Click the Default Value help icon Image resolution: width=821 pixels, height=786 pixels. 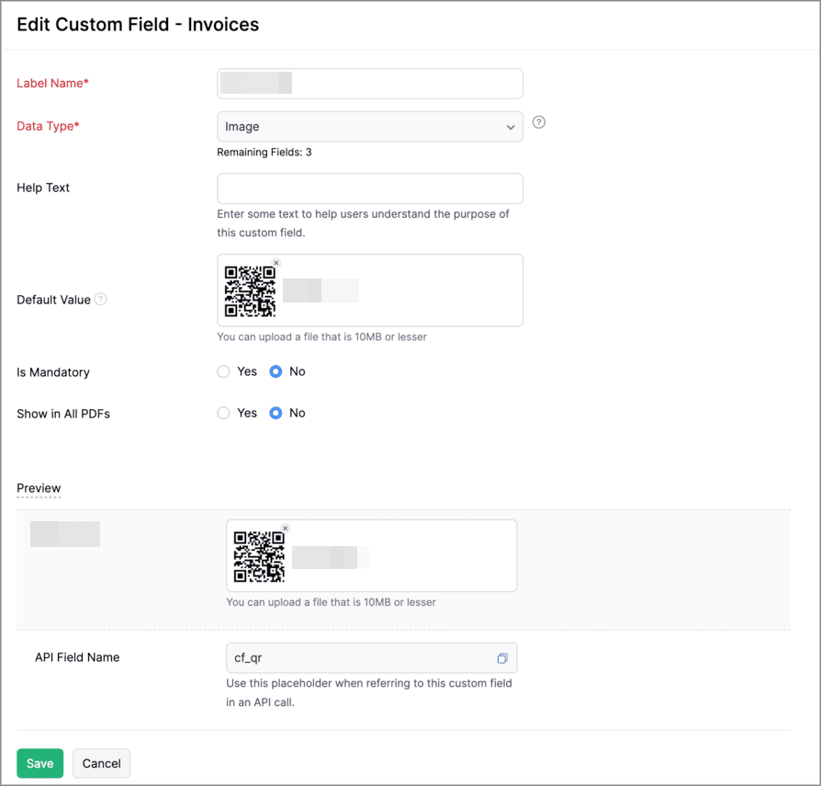(x=100, y=299)
